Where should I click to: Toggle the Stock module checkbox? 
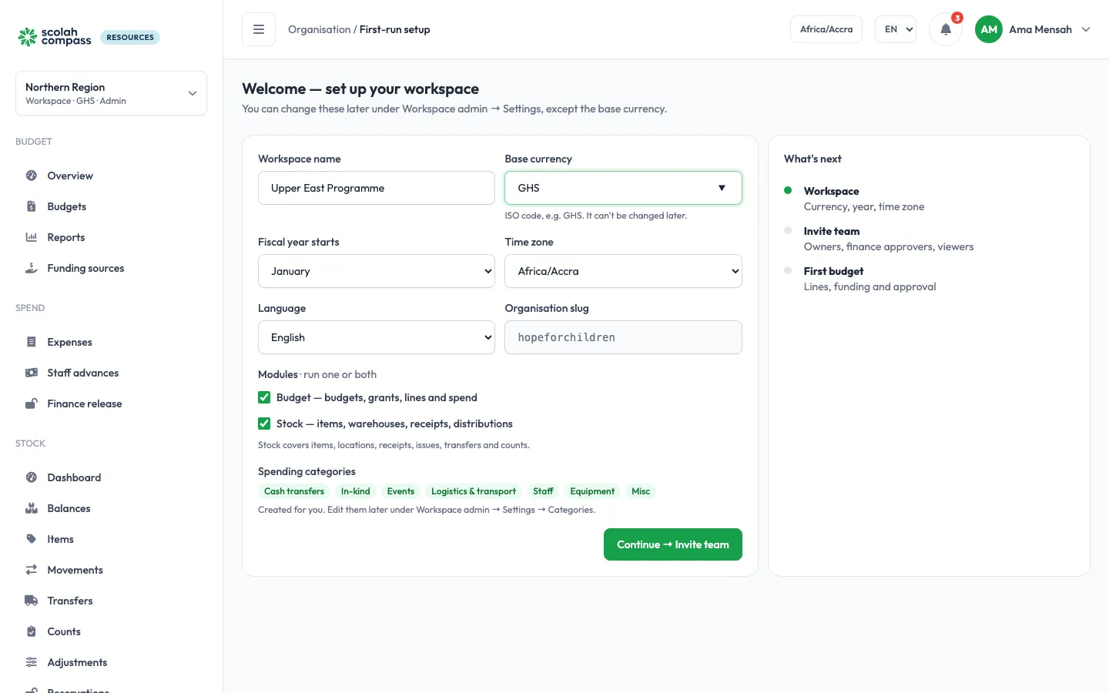[264, 423]
